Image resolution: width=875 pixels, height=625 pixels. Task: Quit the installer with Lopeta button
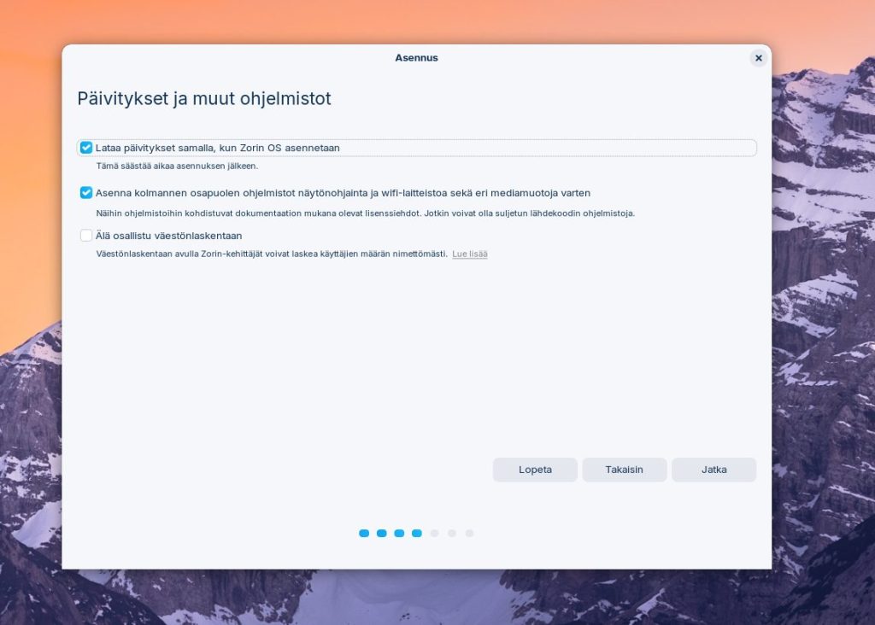point(535,470)
